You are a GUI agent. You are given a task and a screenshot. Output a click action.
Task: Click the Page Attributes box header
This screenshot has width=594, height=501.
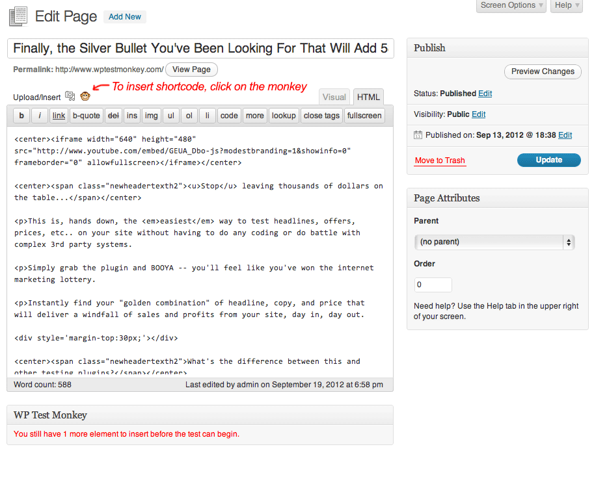[x=498, y=198]
